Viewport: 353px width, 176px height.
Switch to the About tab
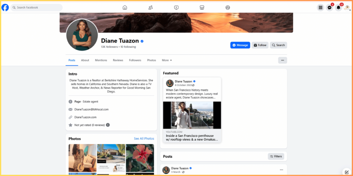[x=85, y=60]
